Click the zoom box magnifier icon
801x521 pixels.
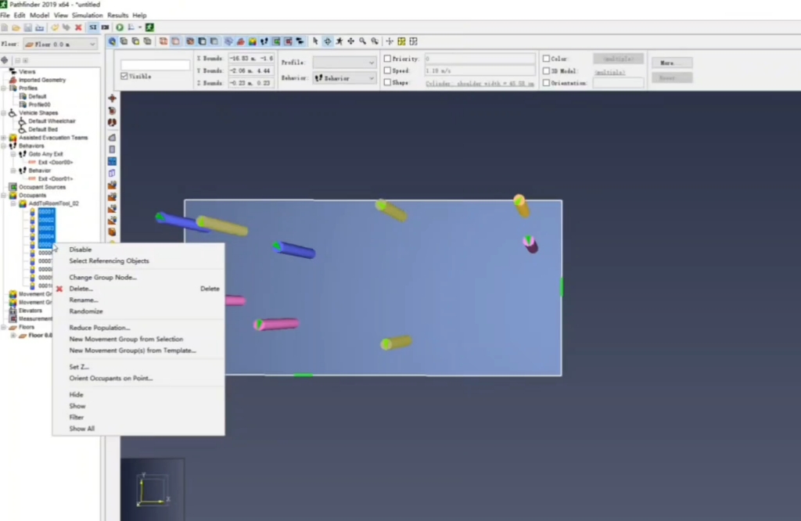pyautogui.click(x=375, y=41)
